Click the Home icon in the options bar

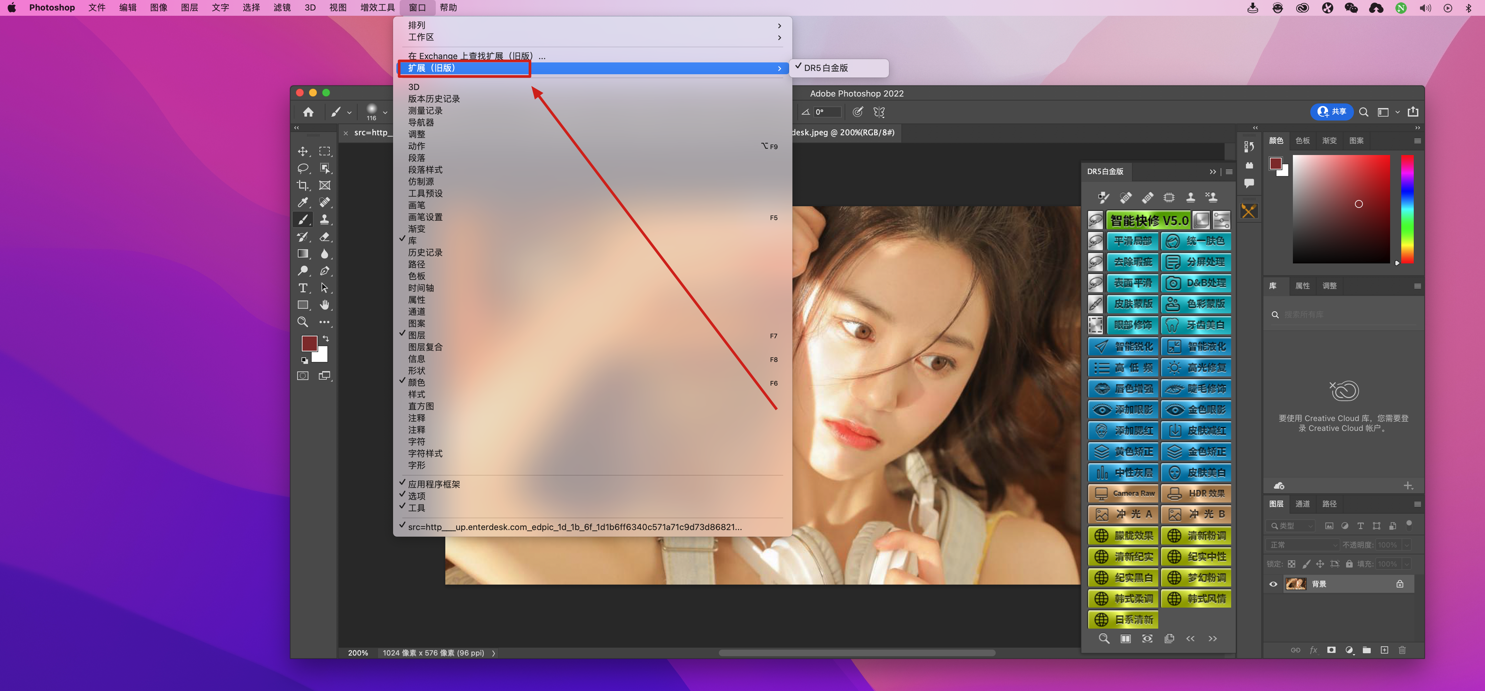[308, 112]
